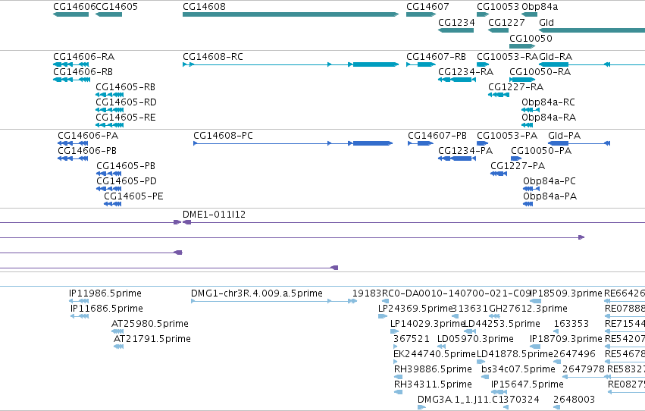Viewport: 645px width, 411px height.
Task: Select transcript CG1234-RA
Action: coord(457,80)
